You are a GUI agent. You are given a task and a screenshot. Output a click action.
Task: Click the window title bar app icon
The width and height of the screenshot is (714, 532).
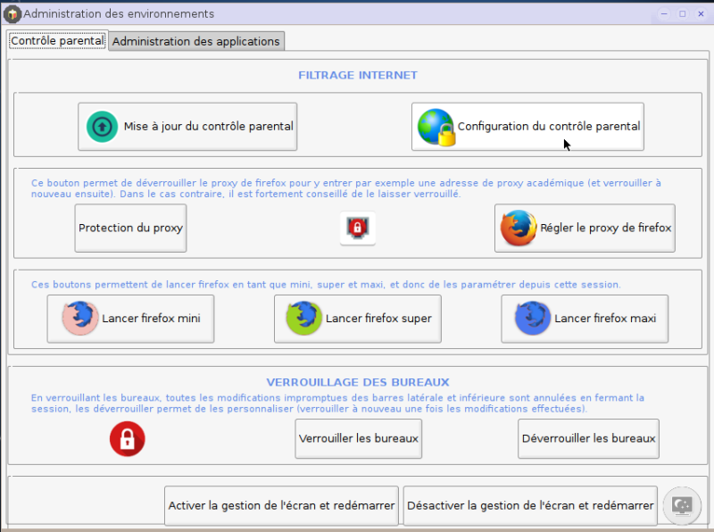(x=12, y=14)
